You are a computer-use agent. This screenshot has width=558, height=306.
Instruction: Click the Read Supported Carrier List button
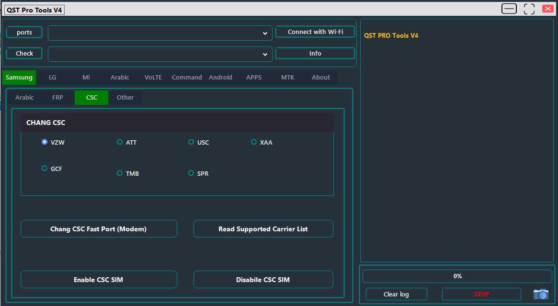click(263, 228)
